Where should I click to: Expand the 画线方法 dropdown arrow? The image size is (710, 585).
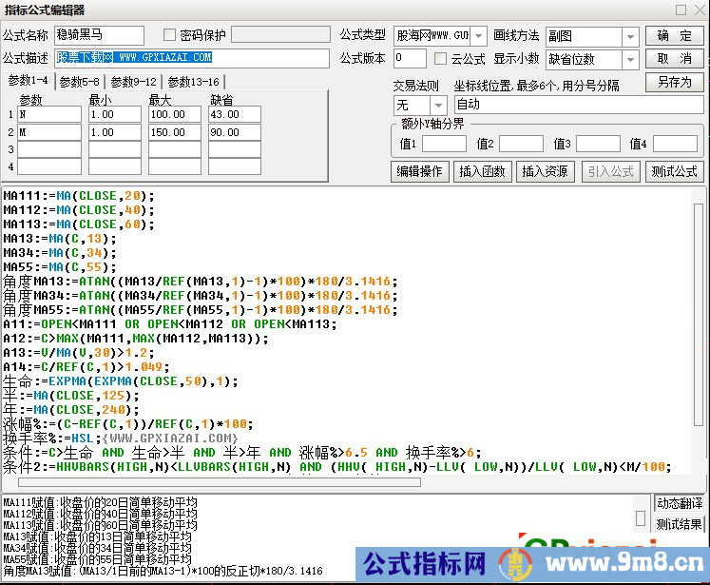click(x=630, y=37)
